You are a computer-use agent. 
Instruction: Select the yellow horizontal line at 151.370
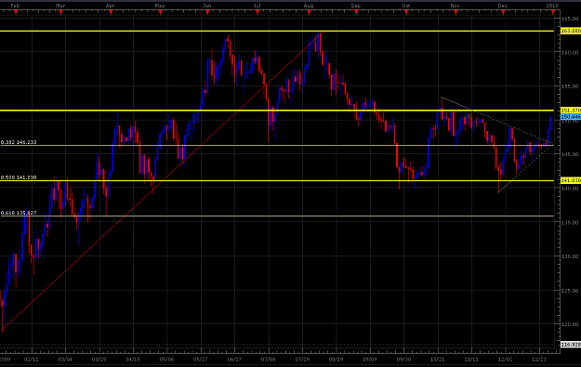click(277, 111)
